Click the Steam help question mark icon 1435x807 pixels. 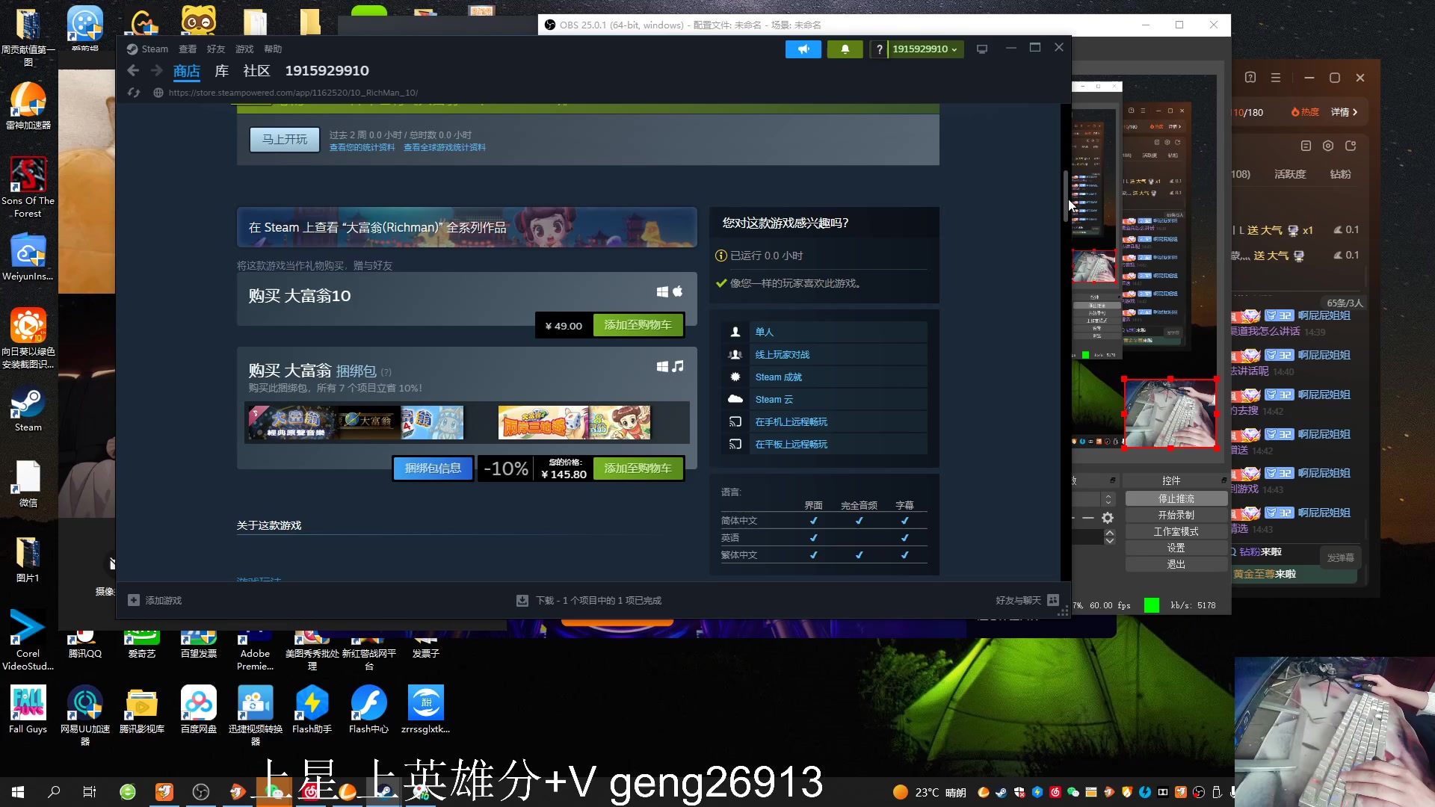pos(879,49)
